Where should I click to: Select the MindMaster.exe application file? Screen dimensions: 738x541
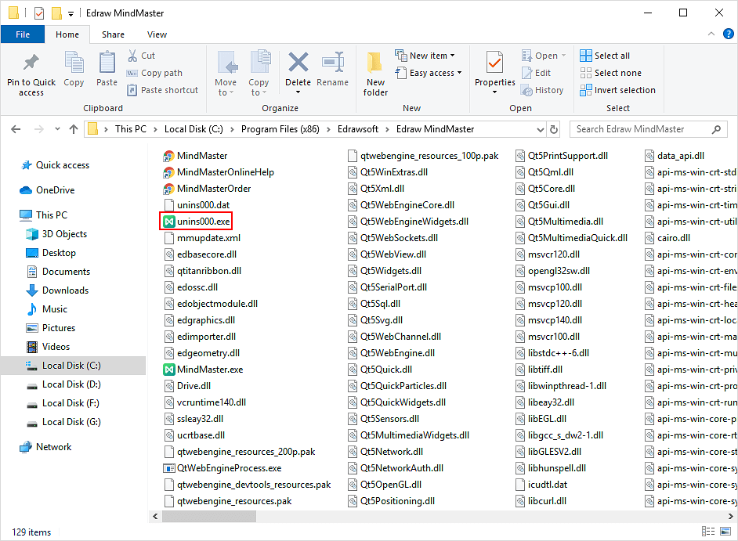tap(204, 370)
